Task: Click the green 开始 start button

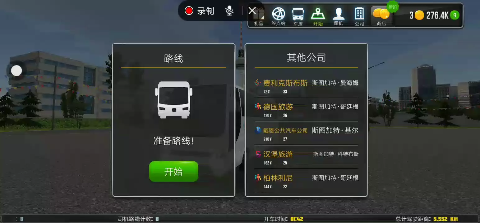Action: [x=173, y=171]
